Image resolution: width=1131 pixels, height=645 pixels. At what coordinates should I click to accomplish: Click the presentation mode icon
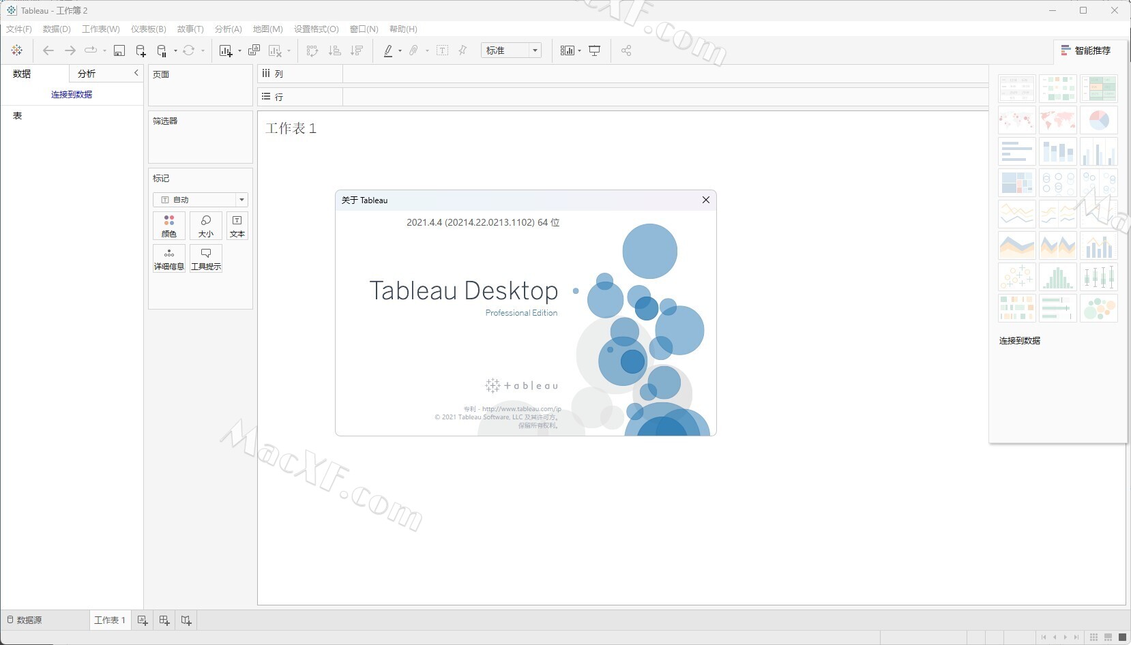(x=595, y=50)
